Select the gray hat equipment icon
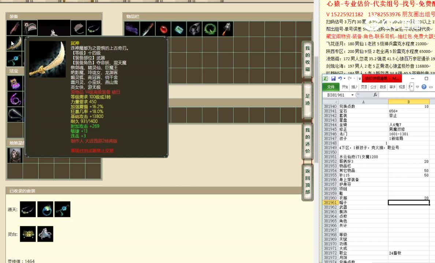This screenshot has height=263, width=435. click(78, 28)
